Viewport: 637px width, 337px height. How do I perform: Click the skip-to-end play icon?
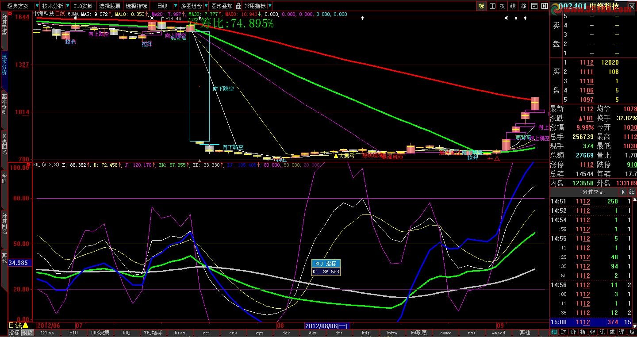click(544, 6)
